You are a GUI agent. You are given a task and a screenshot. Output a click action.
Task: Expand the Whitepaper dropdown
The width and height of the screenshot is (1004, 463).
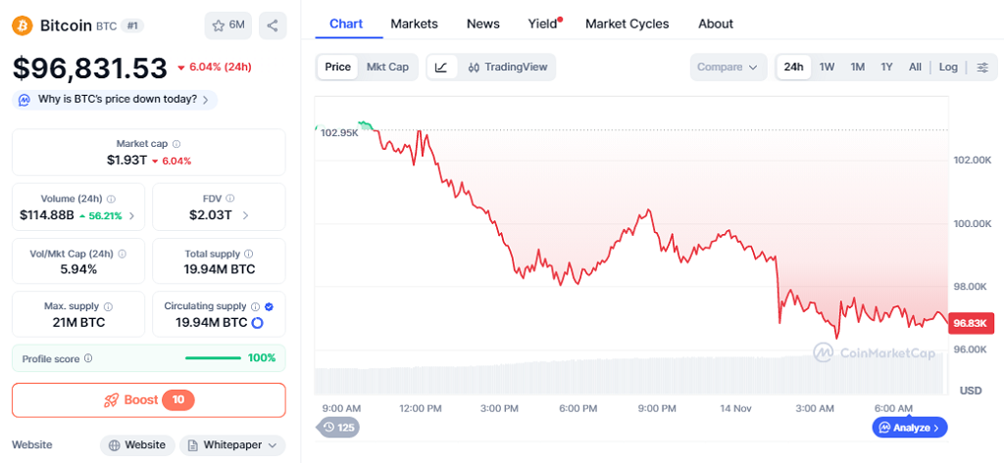tap(232, 445)
